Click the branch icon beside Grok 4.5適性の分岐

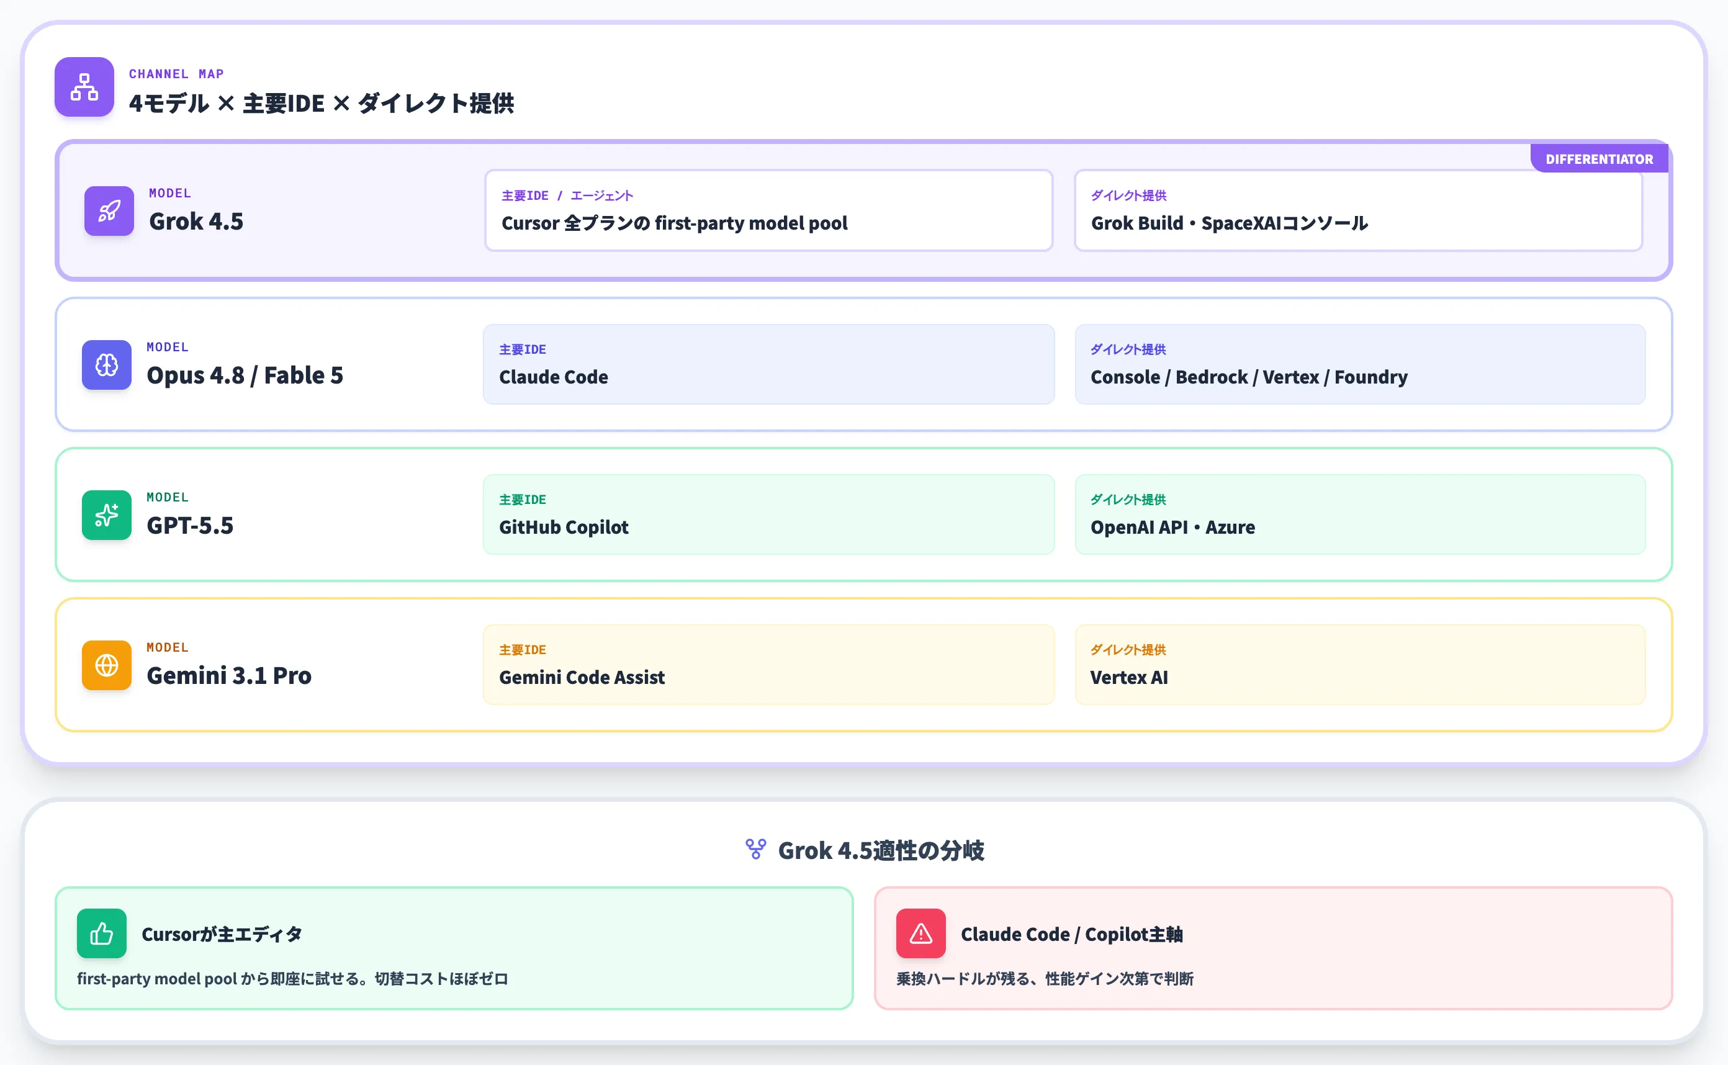pos(756,849)
